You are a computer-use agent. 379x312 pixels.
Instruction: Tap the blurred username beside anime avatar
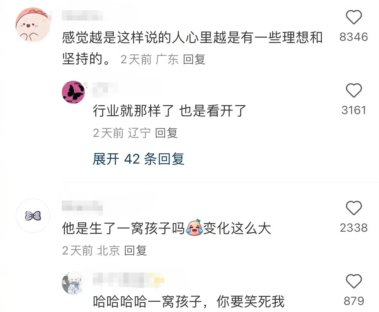[x=129, y=280]
